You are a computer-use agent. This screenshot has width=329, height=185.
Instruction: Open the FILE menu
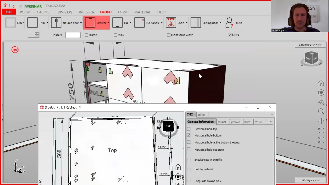pyautogui.click(x=9, y=12)
